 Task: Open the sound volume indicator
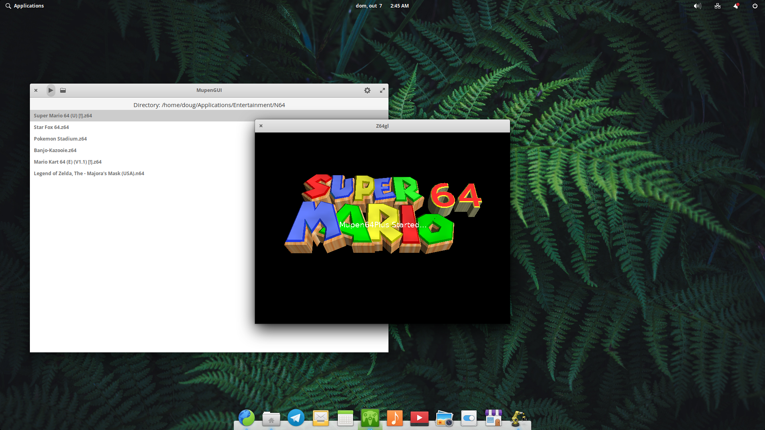pos(697,6)
